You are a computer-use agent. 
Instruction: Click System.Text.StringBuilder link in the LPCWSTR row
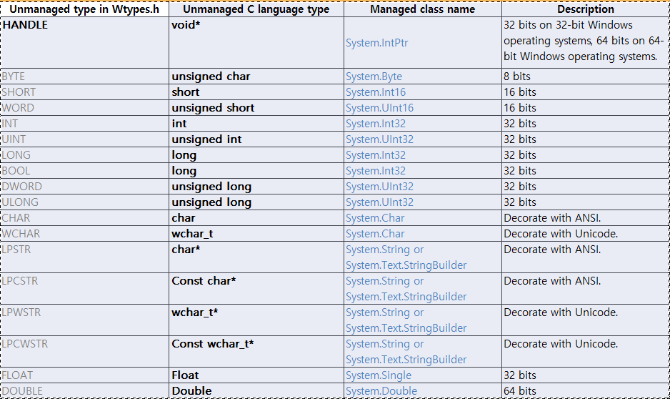[x=406, y=360]
